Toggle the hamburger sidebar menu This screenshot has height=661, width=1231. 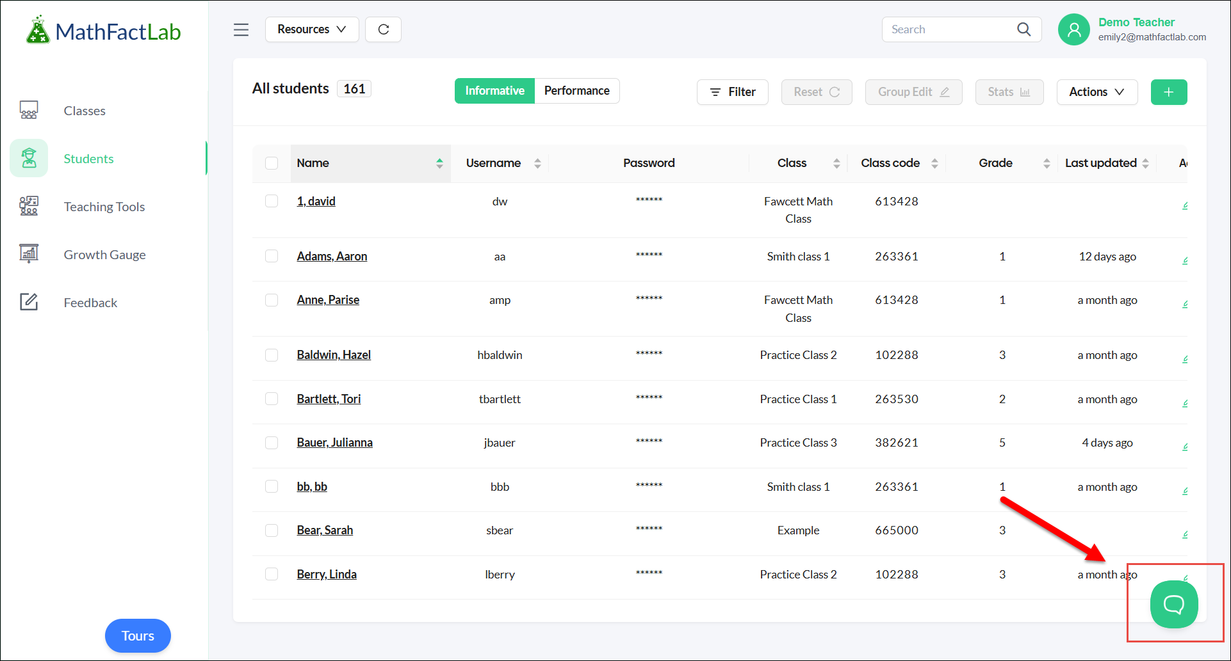(241, 29)
